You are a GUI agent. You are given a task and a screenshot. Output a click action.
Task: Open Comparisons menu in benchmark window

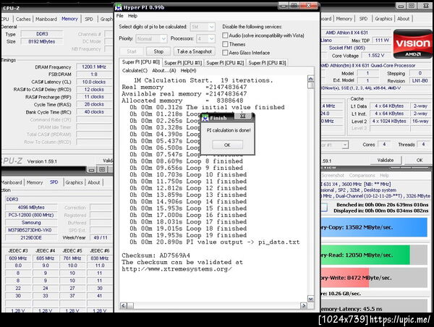[x=362, y=176]
